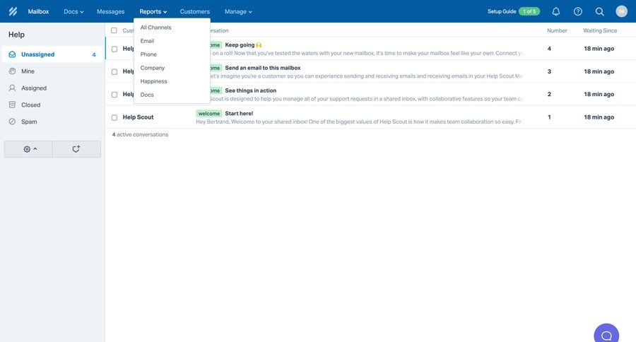Open the Assigned folder
This screenshot has height=342, width=636.
tap(53, 88)
